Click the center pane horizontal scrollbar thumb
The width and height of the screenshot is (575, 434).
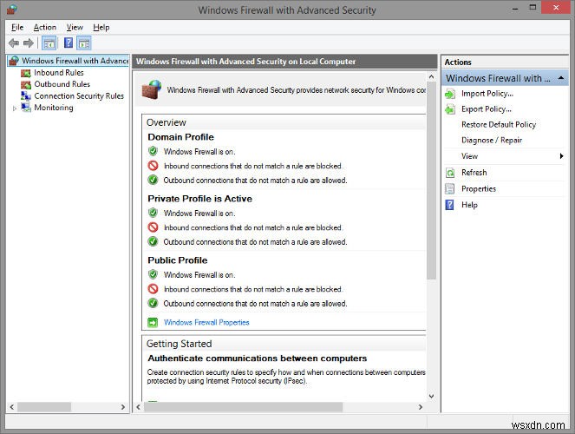point(243,407)
